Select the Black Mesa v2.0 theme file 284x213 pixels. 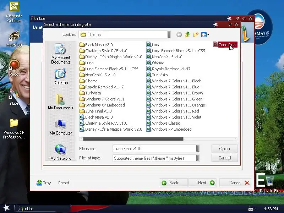[x=96, y=117]
